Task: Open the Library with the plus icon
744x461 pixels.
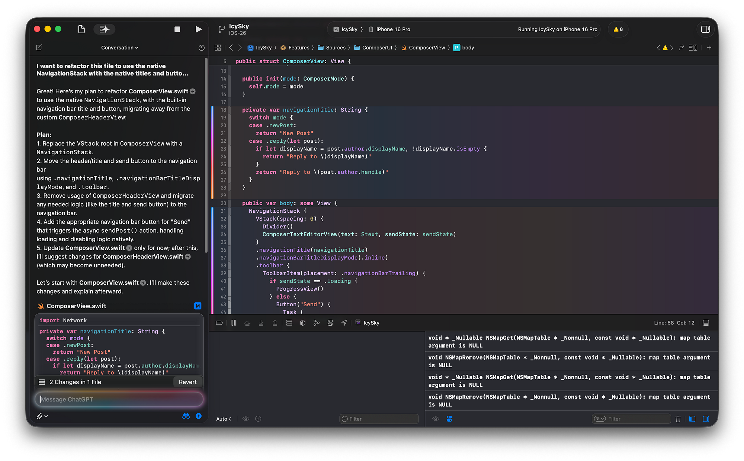Action: point(709,48)
